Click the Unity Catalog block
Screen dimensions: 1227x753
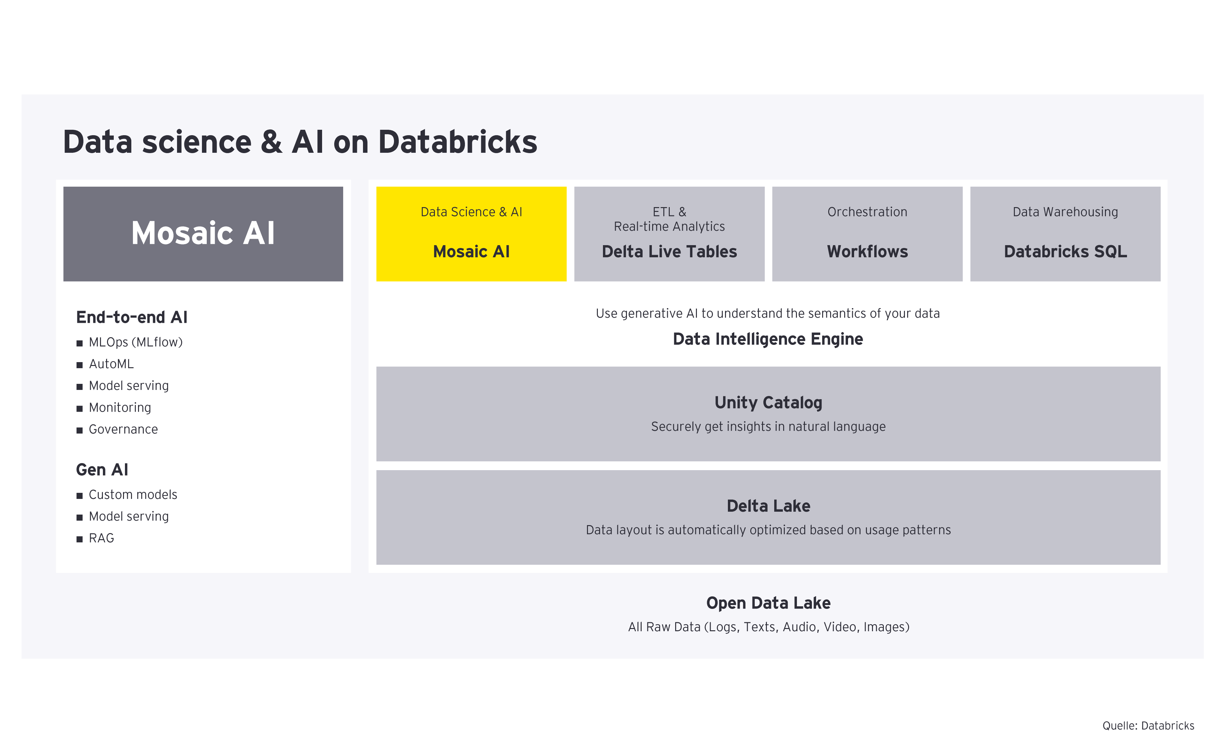[x=768, y=413]
